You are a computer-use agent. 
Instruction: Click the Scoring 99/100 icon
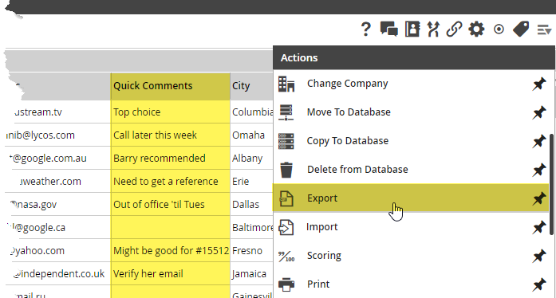point(286,257)
